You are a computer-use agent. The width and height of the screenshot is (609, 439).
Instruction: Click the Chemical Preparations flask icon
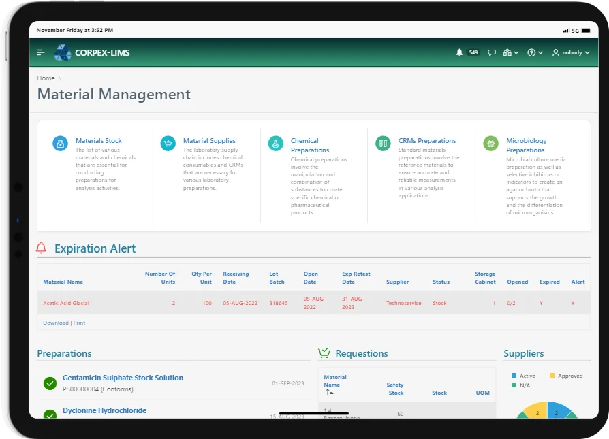coord(275,144)
